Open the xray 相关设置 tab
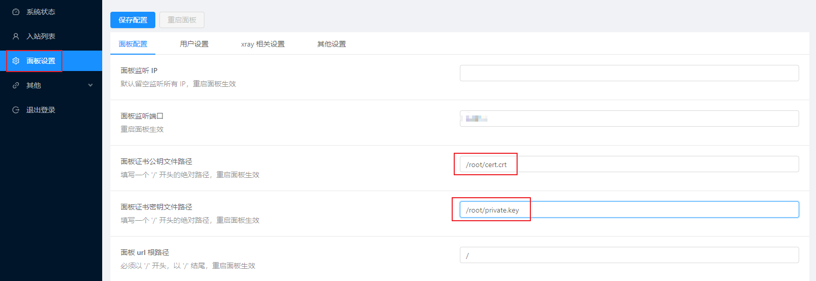 [x=263, y=44]
